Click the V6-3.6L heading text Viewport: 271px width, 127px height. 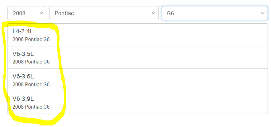pyautogui.click(x=23, y=76)
